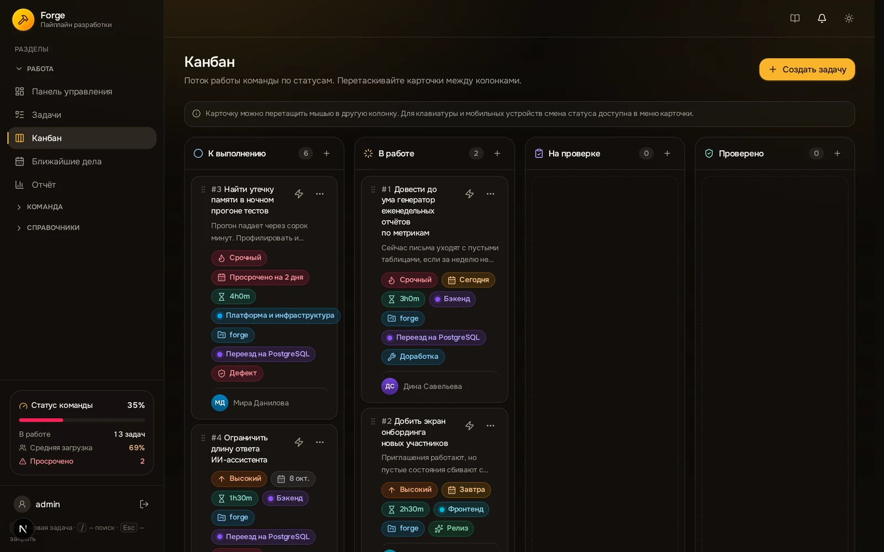This screenshot has height=552, width=884.
Task: Click the Дефект tag on task #3
Action: click(237, 373)
